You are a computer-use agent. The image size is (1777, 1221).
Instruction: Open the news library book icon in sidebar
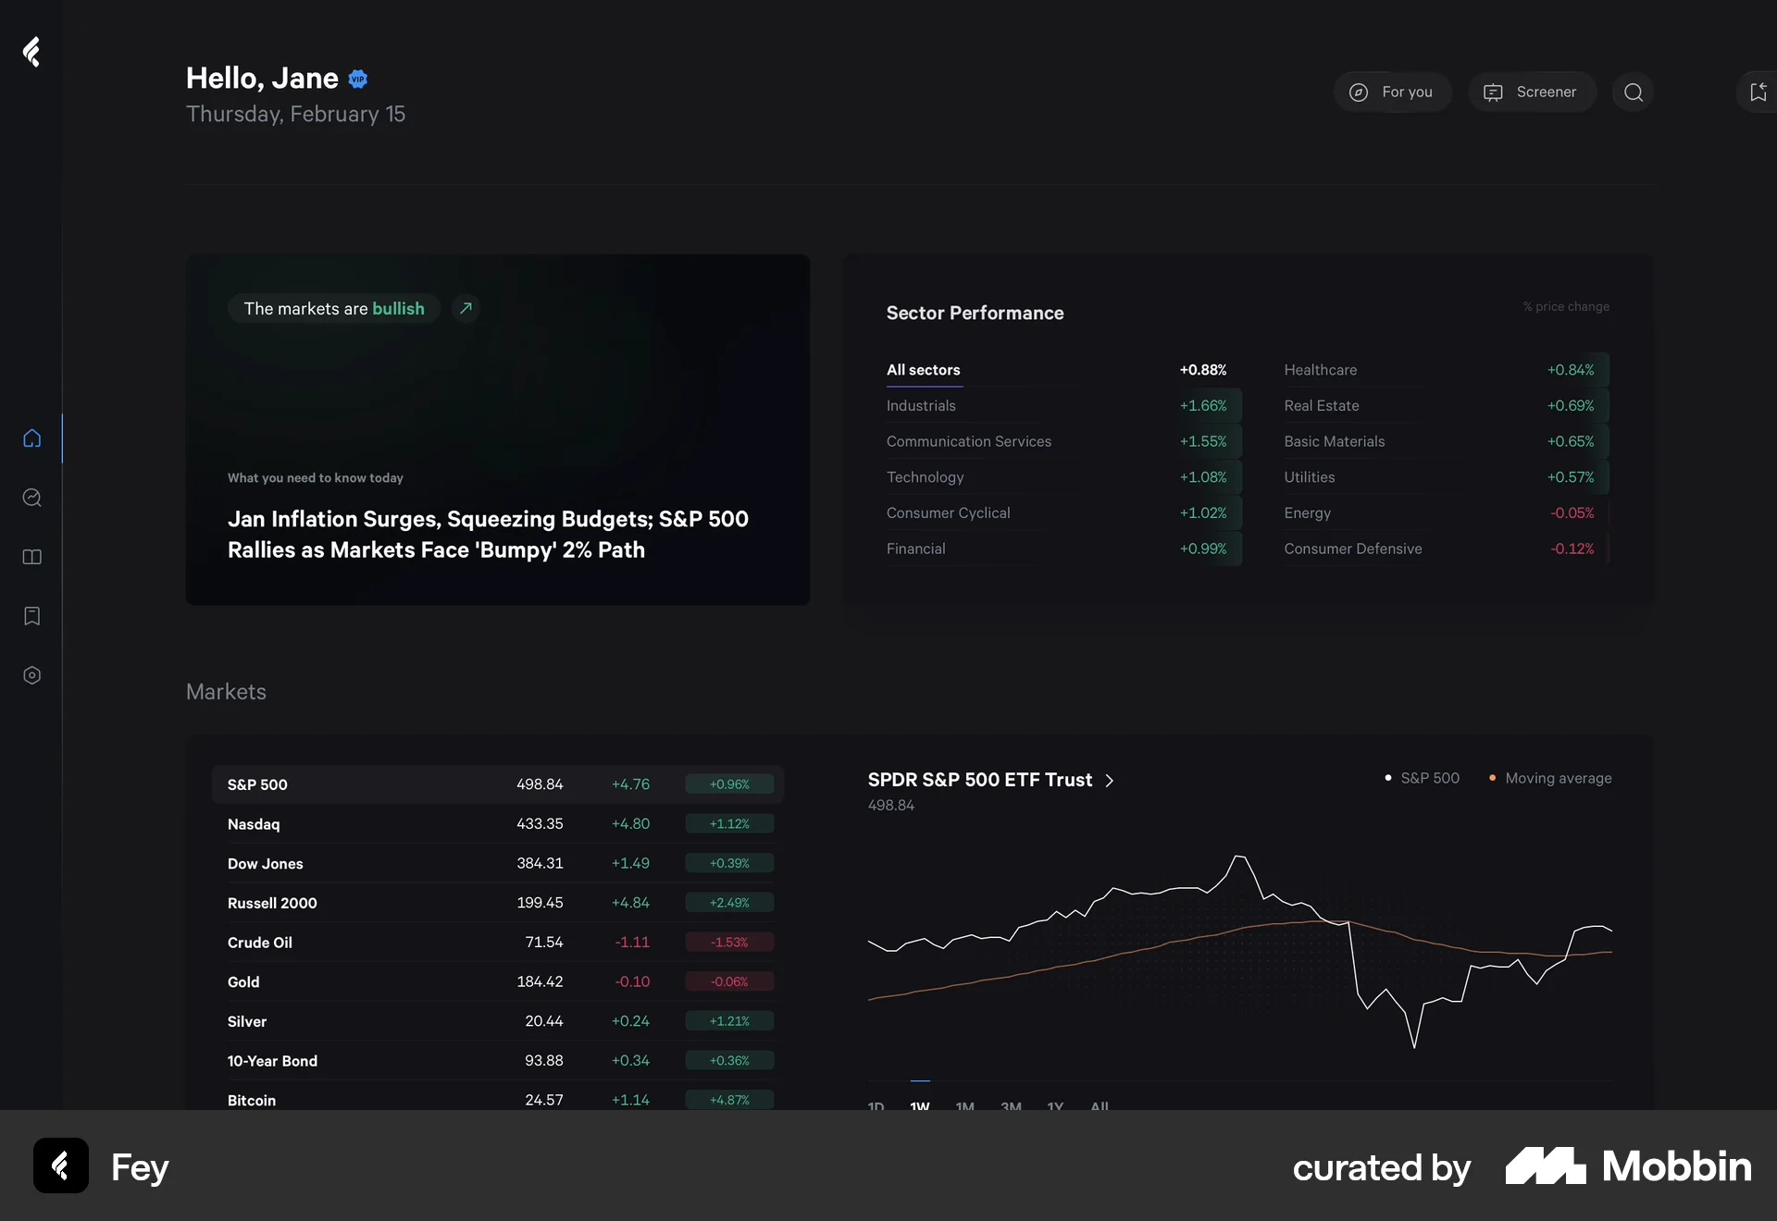[31, 558]
